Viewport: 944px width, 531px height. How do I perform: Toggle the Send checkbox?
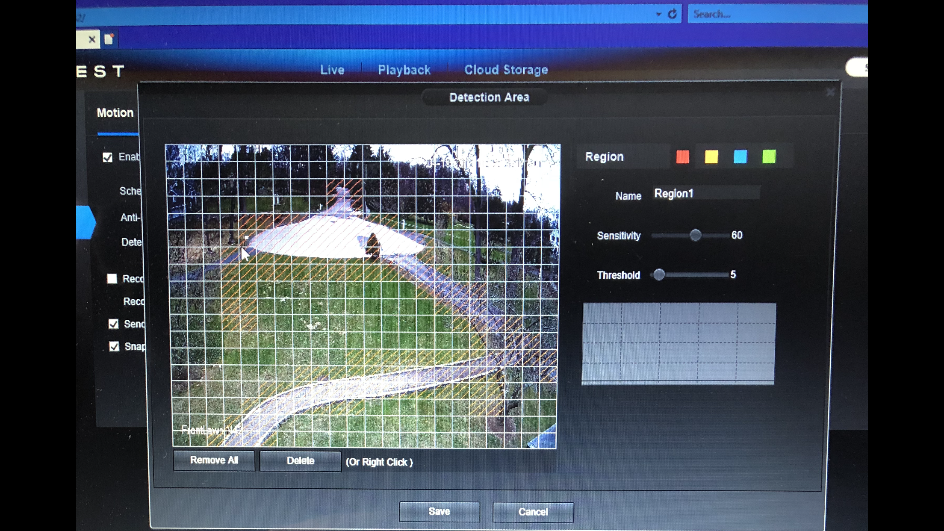pos(113,324)
